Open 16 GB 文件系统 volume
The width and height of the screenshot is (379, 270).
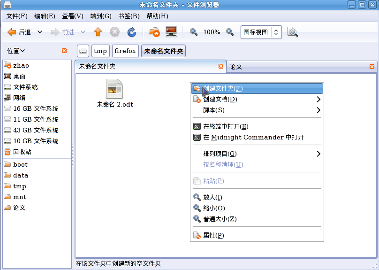pos(38,108)
